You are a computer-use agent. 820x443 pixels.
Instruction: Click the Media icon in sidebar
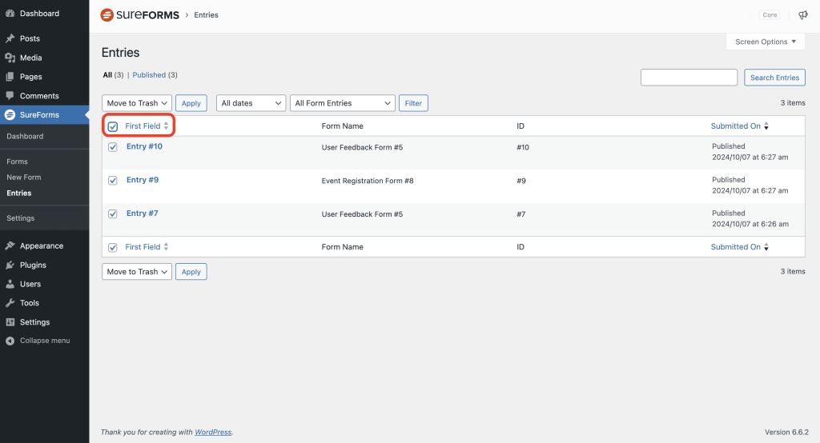[x=10, y=58]
